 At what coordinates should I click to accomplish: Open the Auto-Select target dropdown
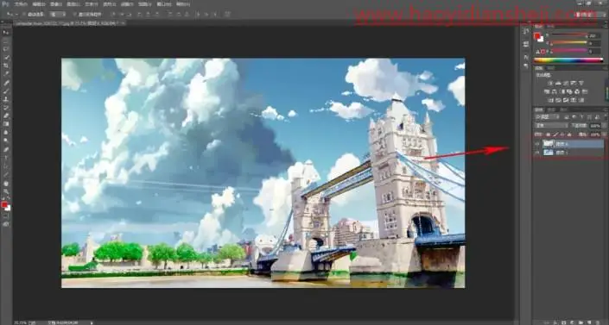coord(58,15)
